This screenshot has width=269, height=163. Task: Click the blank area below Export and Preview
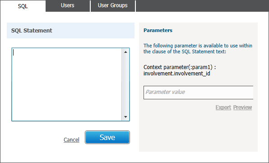198,131
